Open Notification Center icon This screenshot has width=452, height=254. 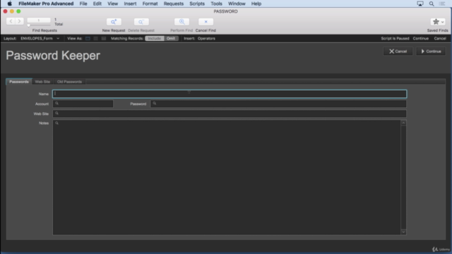pos(442,4)
